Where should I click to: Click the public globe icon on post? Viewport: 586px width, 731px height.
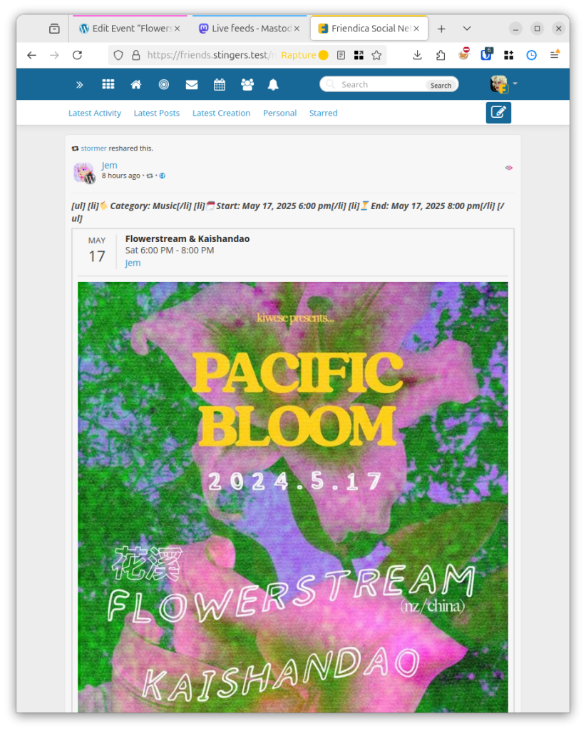(x=163, y=176)
